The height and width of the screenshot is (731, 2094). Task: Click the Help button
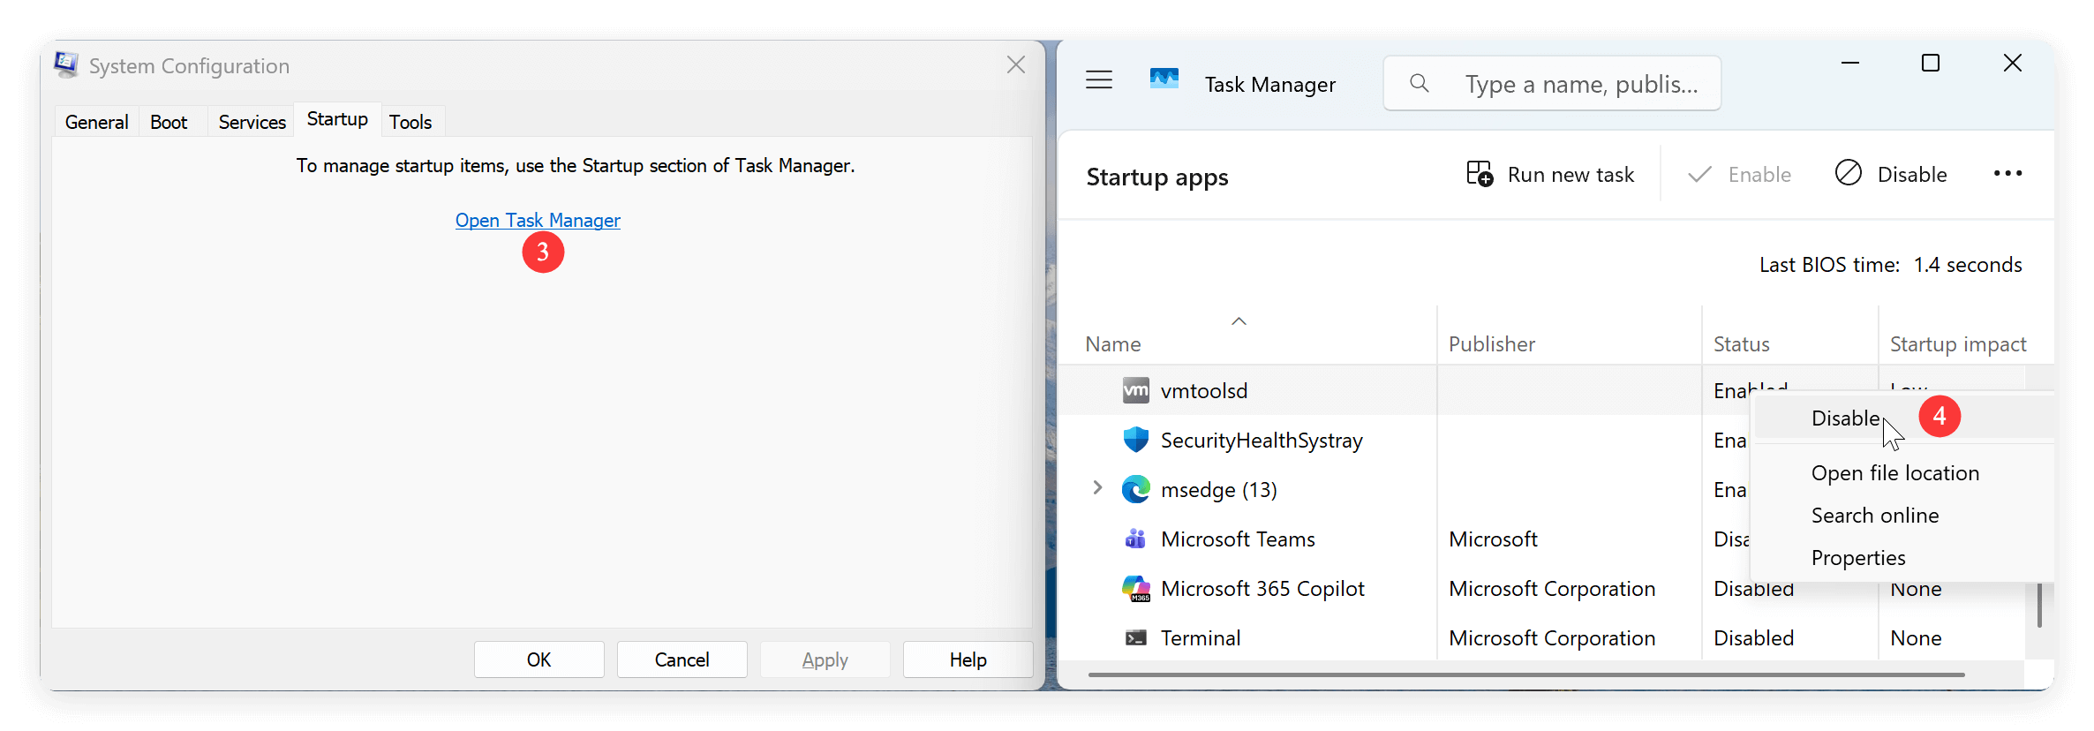968,659
